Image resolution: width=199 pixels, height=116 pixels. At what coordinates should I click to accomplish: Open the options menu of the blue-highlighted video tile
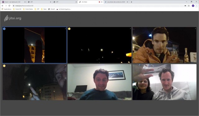(x=65, y=29)
